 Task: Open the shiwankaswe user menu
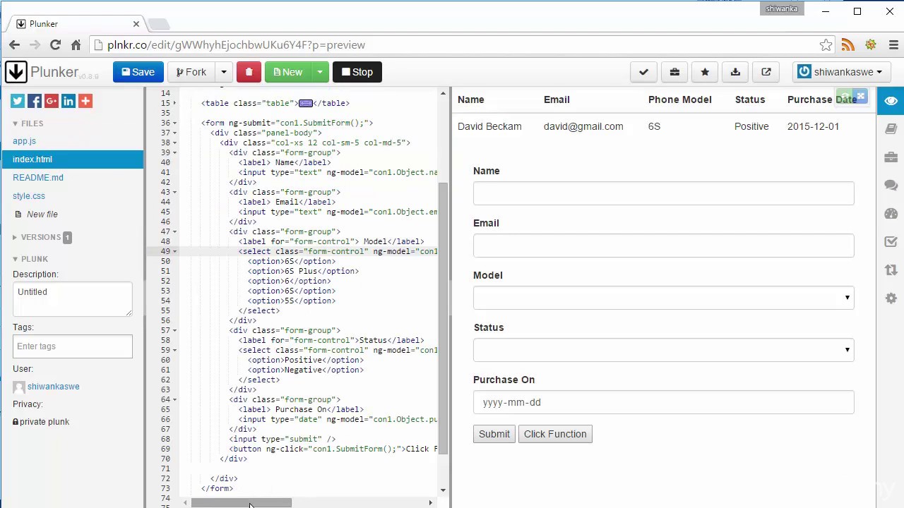pos(840,72)
